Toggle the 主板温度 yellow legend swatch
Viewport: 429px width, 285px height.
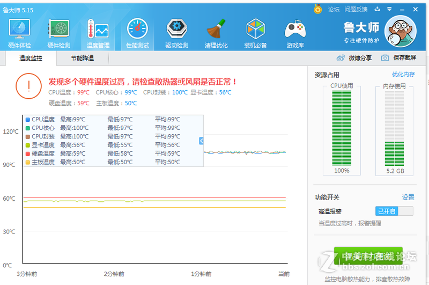(x=28, y=162)
